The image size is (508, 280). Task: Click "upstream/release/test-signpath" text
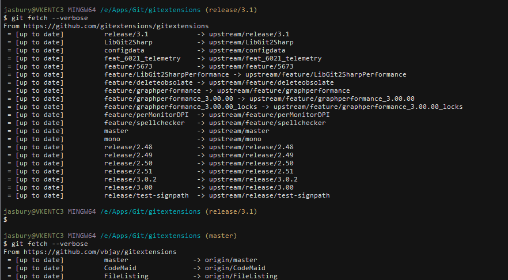[269, 196]
